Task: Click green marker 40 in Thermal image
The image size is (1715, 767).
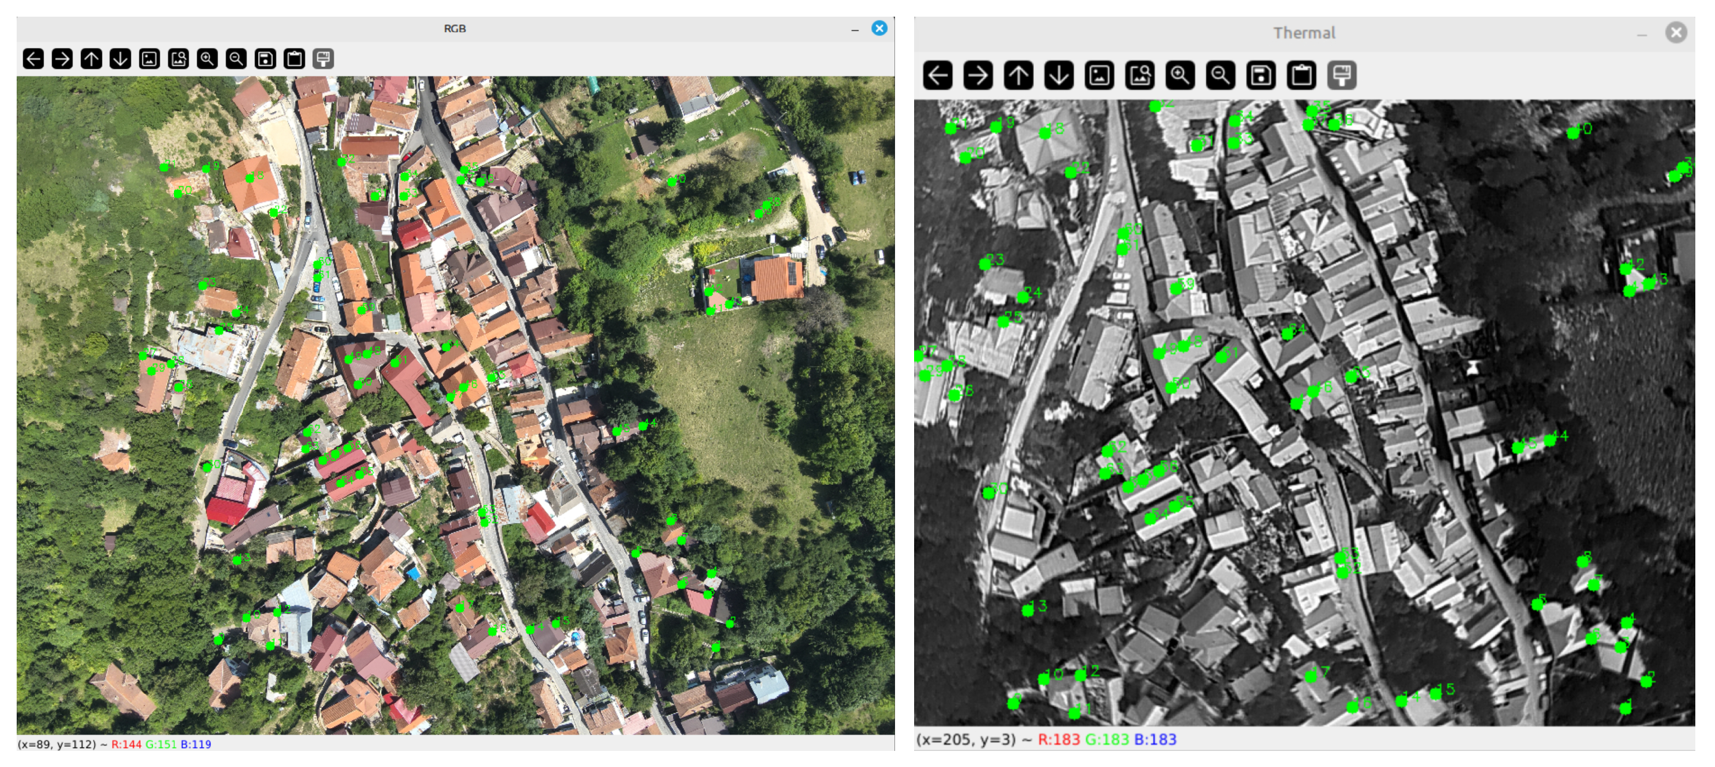Action: pos(1573,133)
